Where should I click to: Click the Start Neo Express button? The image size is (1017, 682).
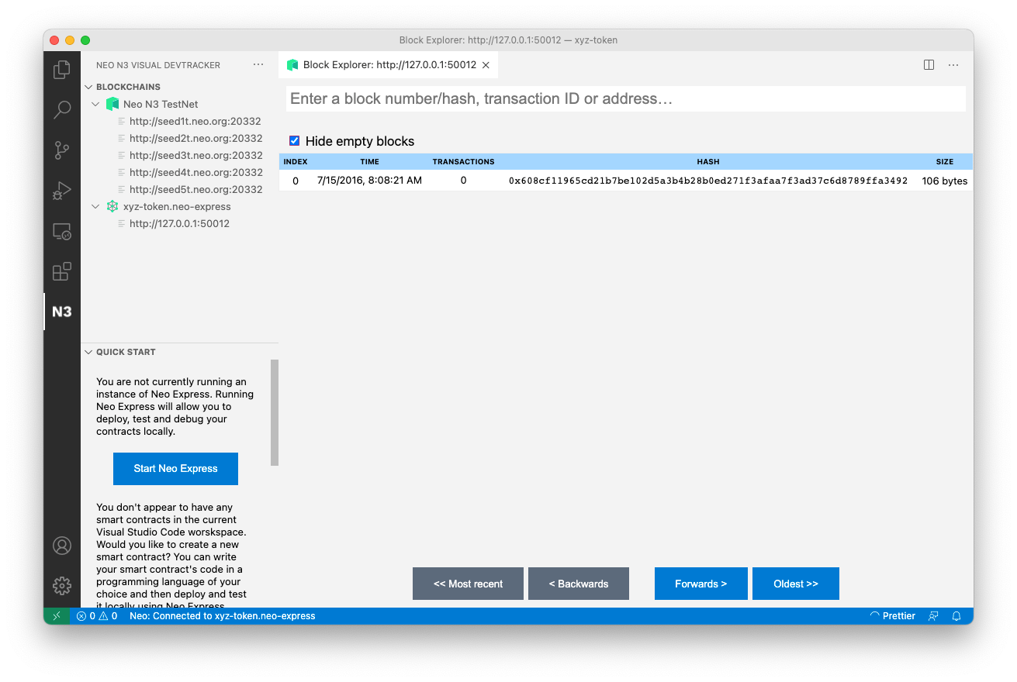(175, 469)
